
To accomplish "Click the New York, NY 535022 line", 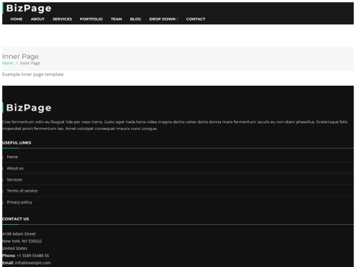I will click(x=22, y=241).
